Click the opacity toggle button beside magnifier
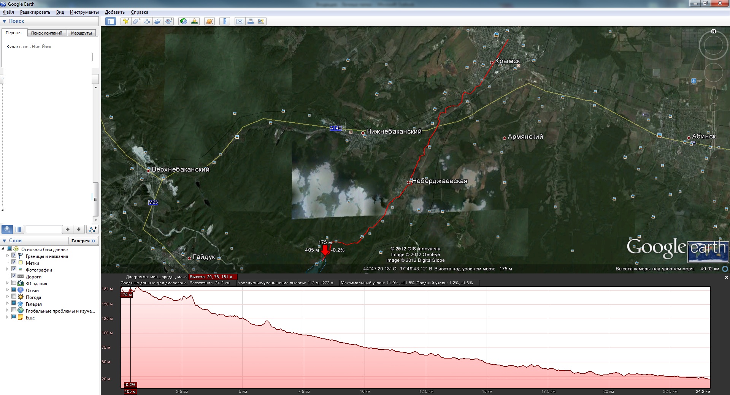This screenshot has width=730, height=395. click(x=18, y=229)
